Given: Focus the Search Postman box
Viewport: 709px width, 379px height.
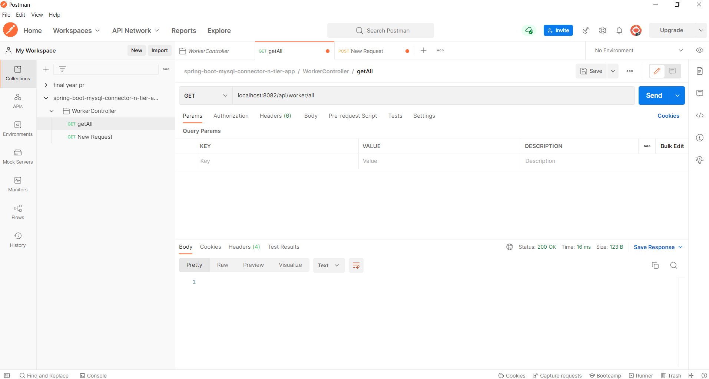Looking at the screenshot, I should [381, 30].
